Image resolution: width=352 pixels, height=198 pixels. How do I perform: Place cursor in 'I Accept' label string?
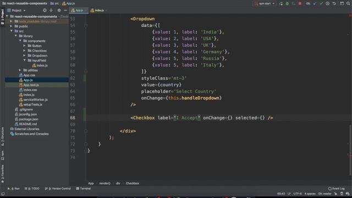point(187,118)
